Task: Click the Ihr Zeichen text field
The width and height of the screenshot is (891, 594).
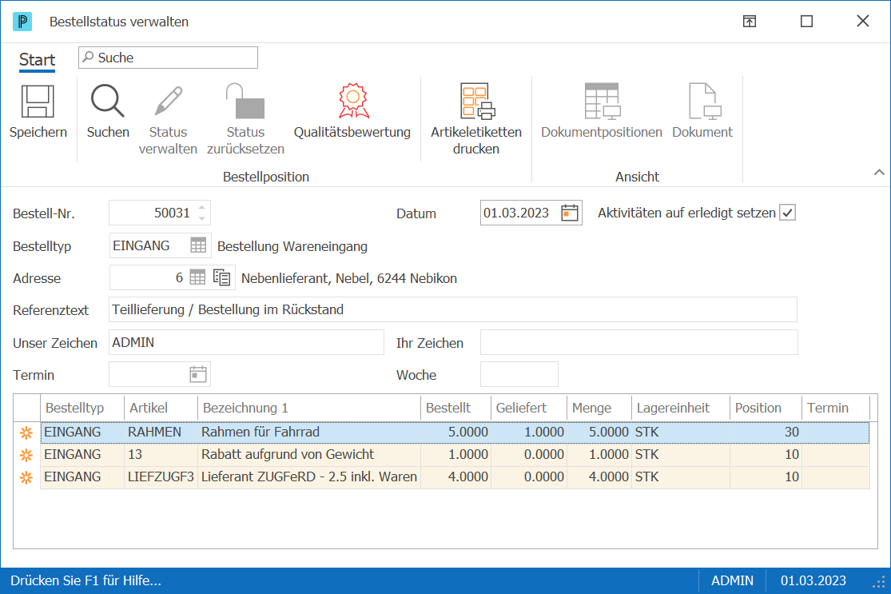Action: coord(638,343)
